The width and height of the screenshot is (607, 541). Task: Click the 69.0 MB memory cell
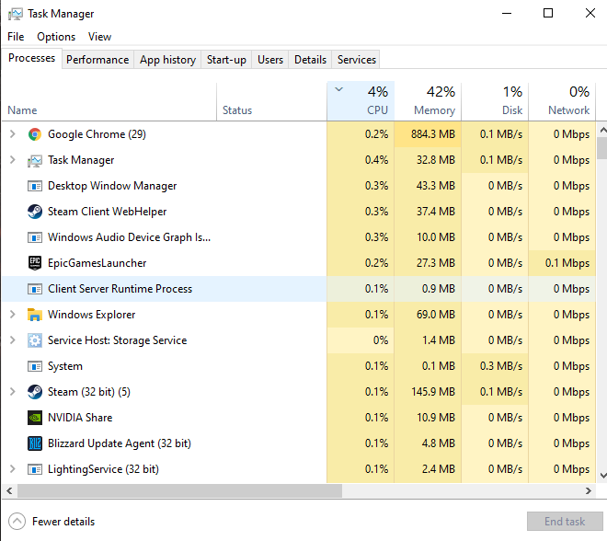(428, 315)
